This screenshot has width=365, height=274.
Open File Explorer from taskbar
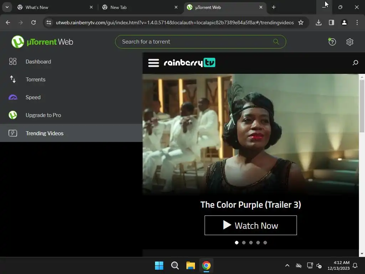pos(190,265)
